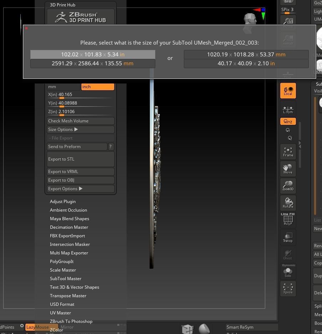
Task: Click Export to STL
Action: (x=81, y=159)
